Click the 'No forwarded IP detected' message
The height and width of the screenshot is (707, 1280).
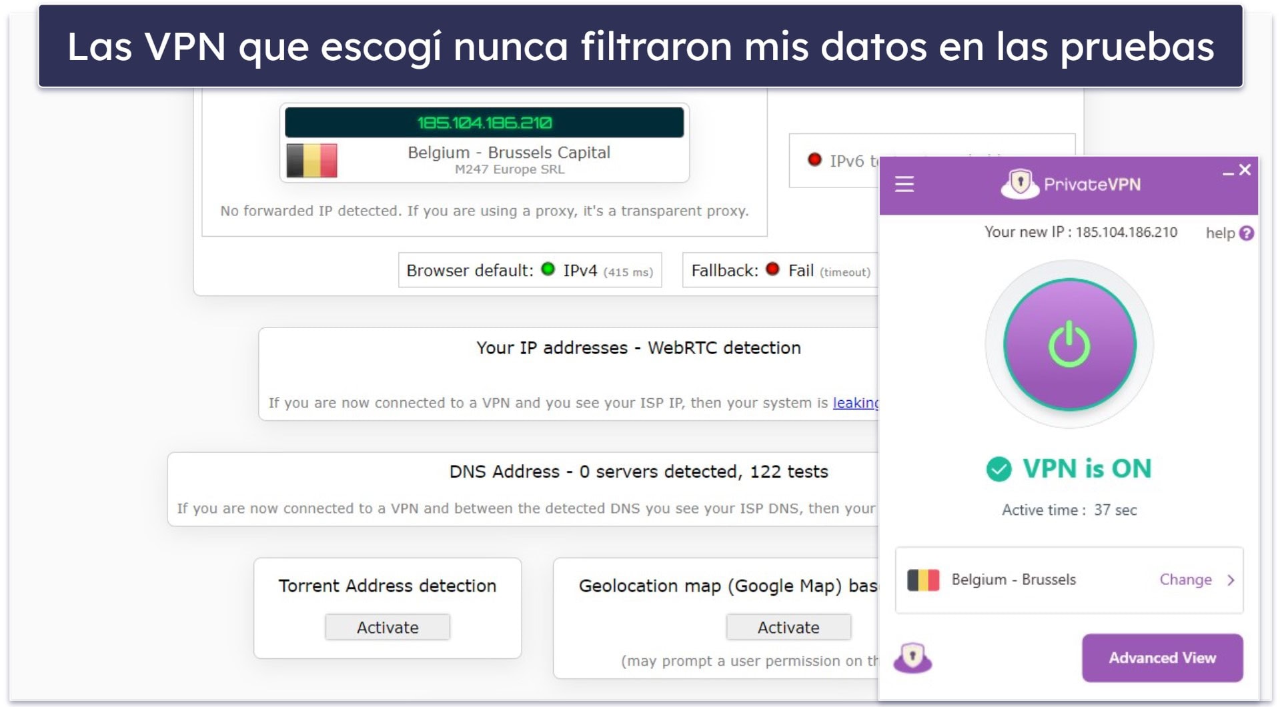484,211
